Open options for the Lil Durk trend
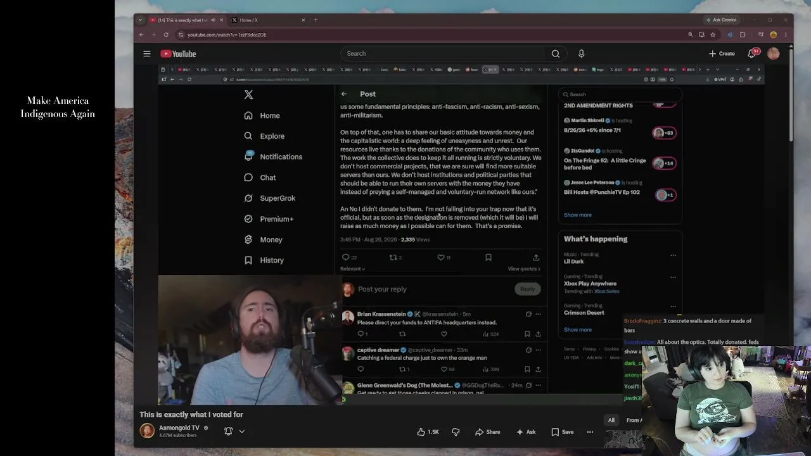The height and width of the screenshot is (456, 811). point(673,255)
